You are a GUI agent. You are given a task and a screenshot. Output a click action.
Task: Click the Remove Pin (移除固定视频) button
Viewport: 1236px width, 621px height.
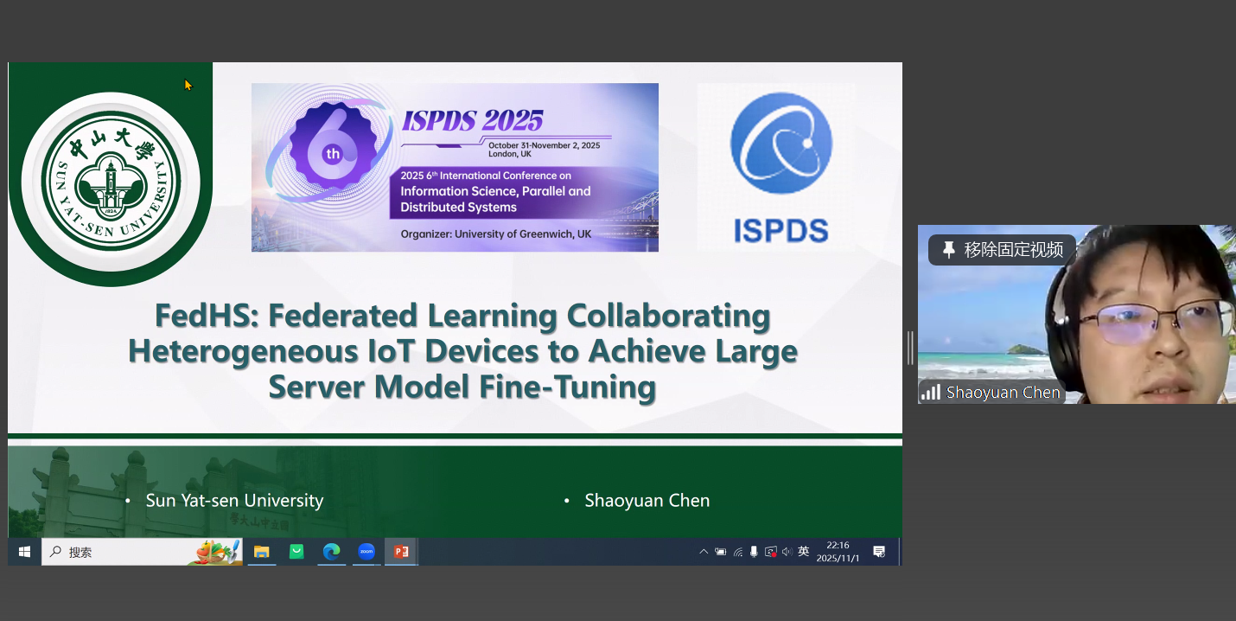(1002, 250)
